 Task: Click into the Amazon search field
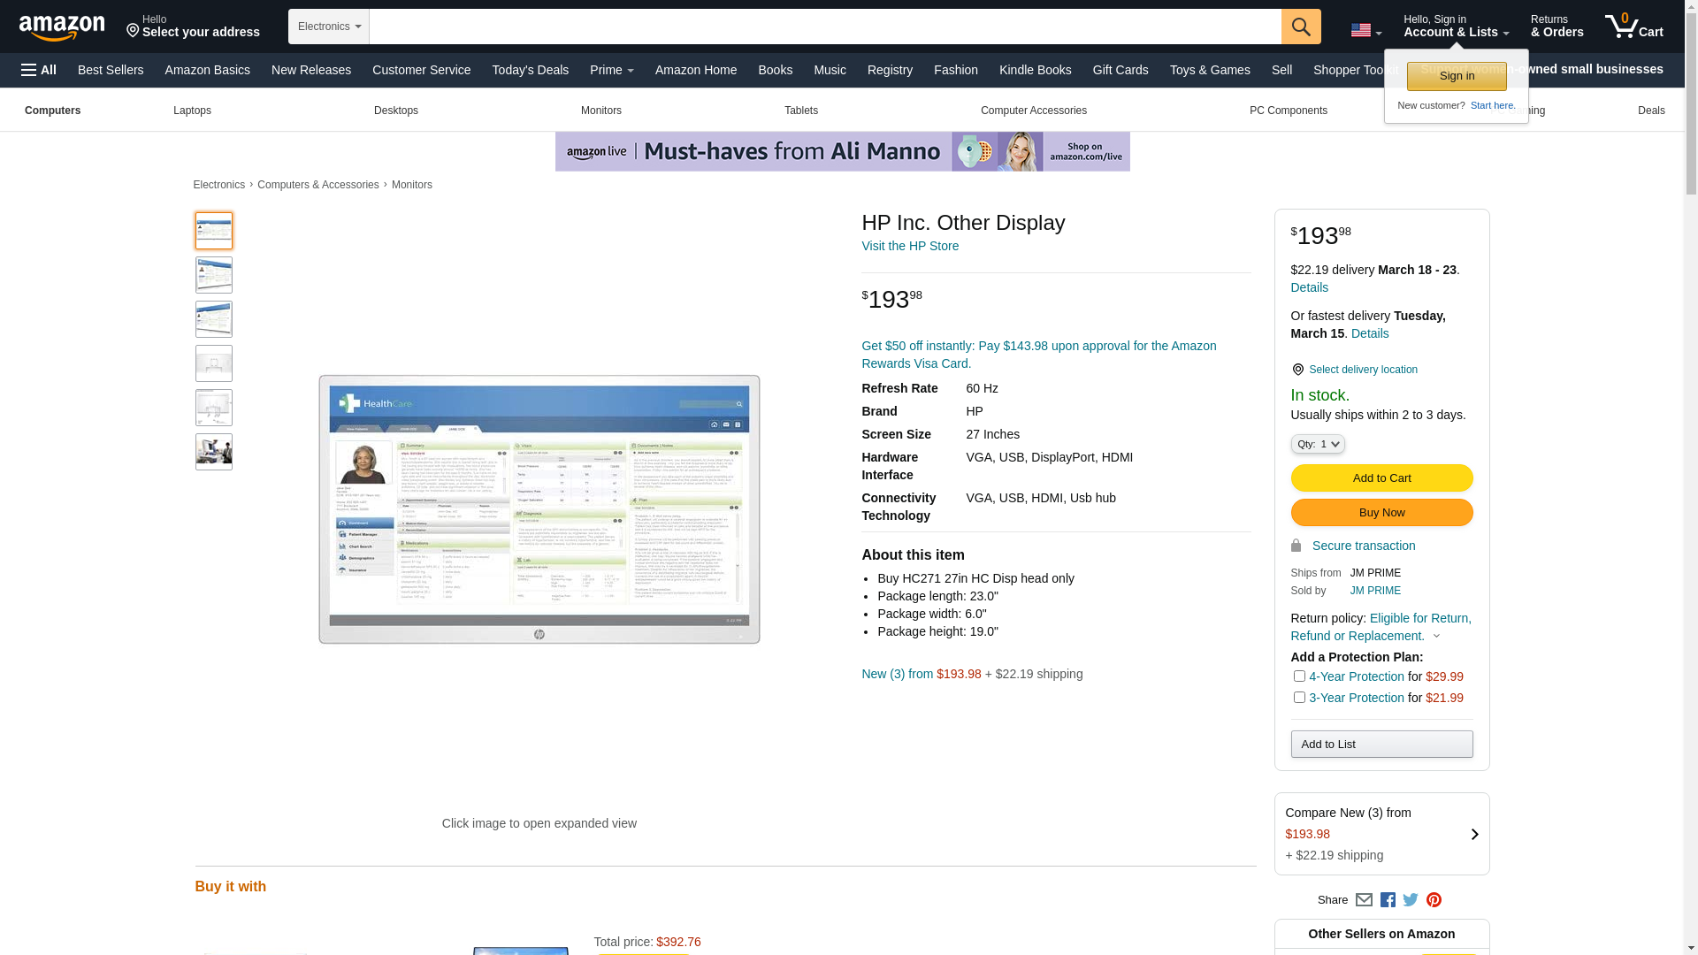(824, 27)
